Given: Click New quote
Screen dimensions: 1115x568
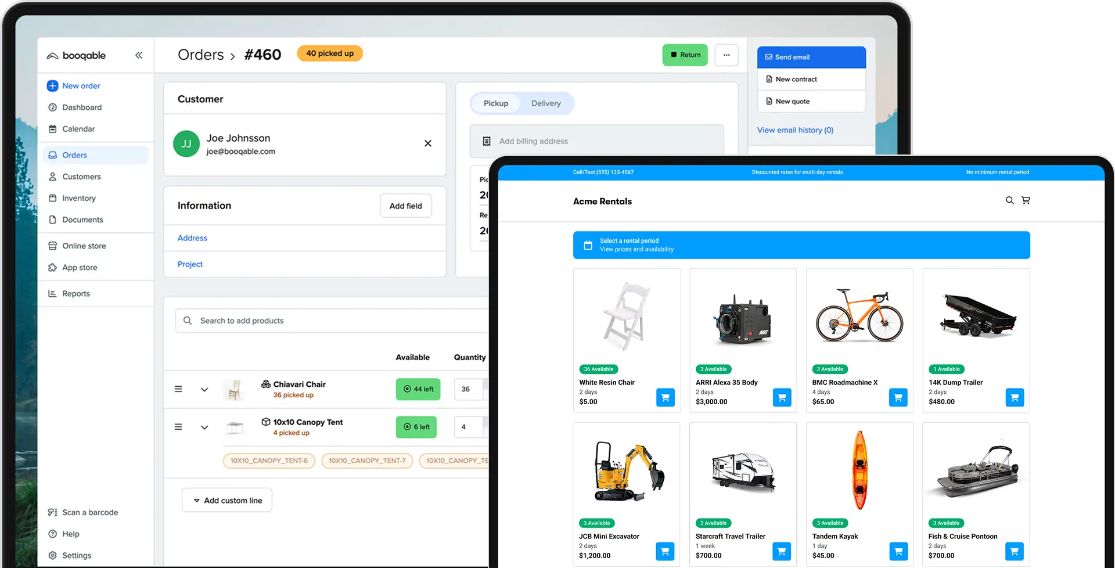Looking at the screenshot, I should pos(811,101).
